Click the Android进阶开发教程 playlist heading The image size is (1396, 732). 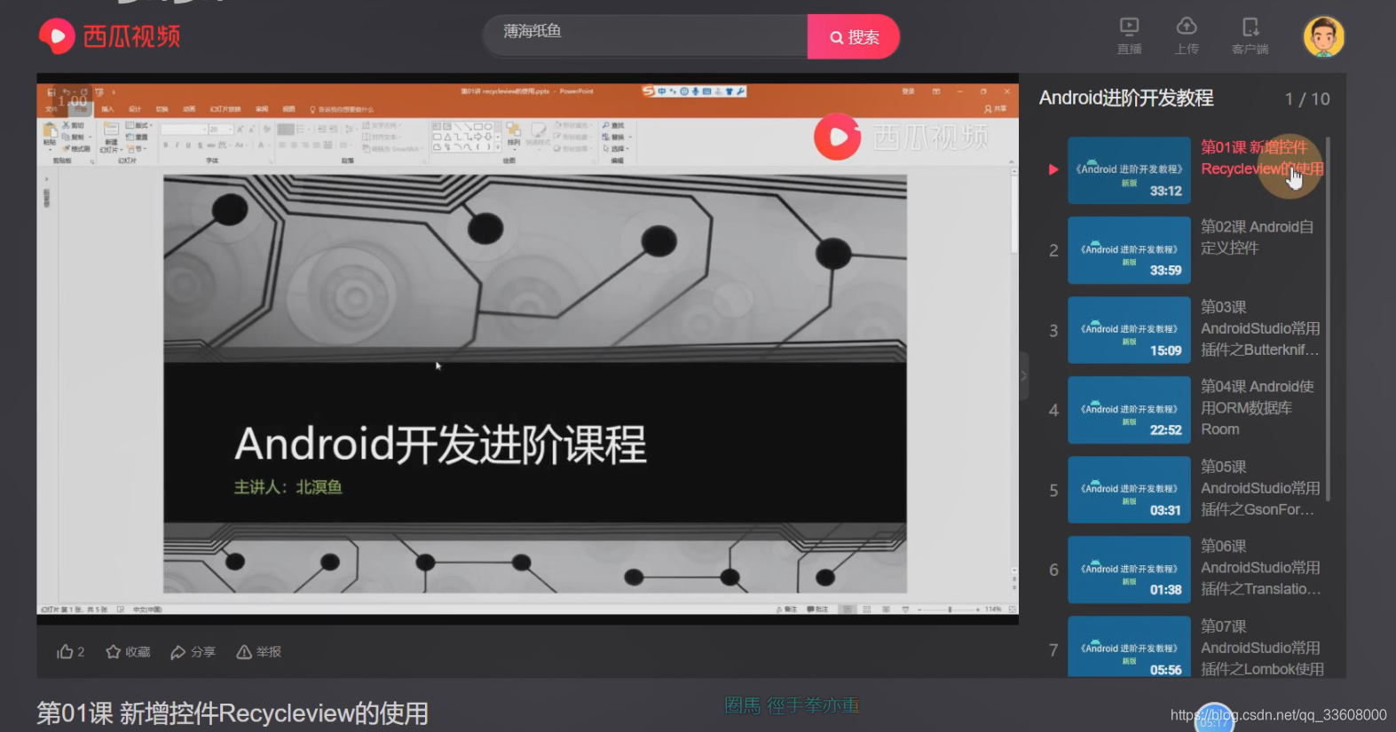tap(1126, 98)
